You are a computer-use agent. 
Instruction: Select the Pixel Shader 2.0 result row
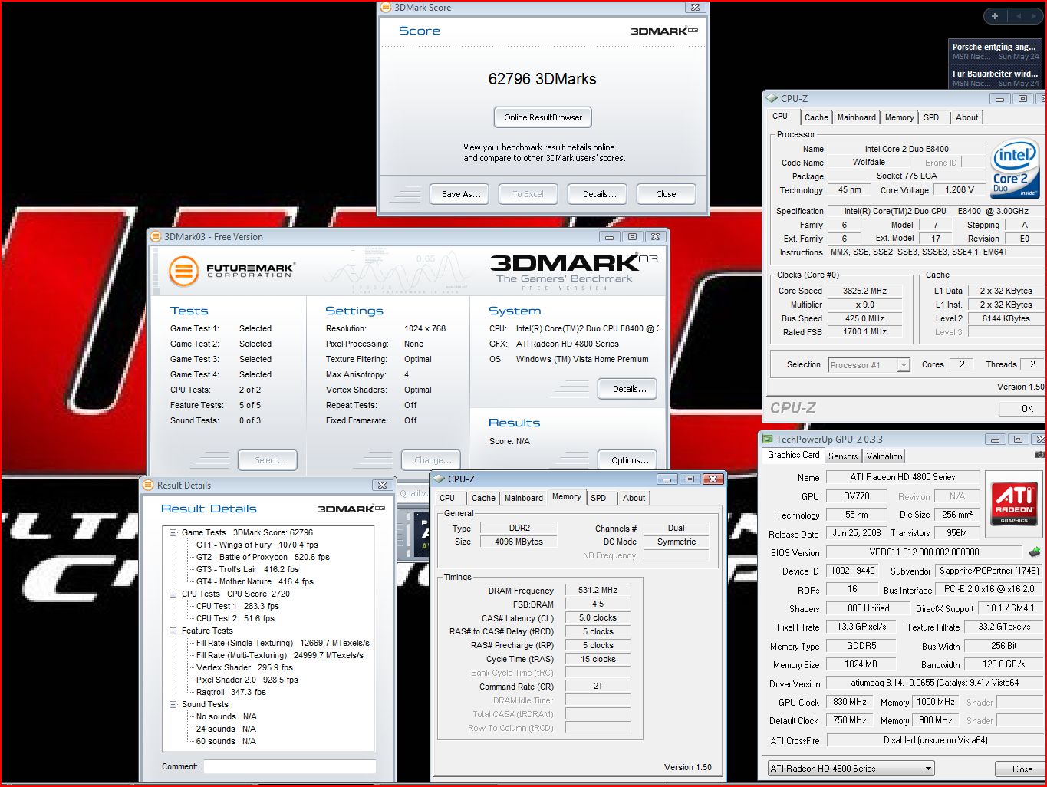[x=247, y=680]
